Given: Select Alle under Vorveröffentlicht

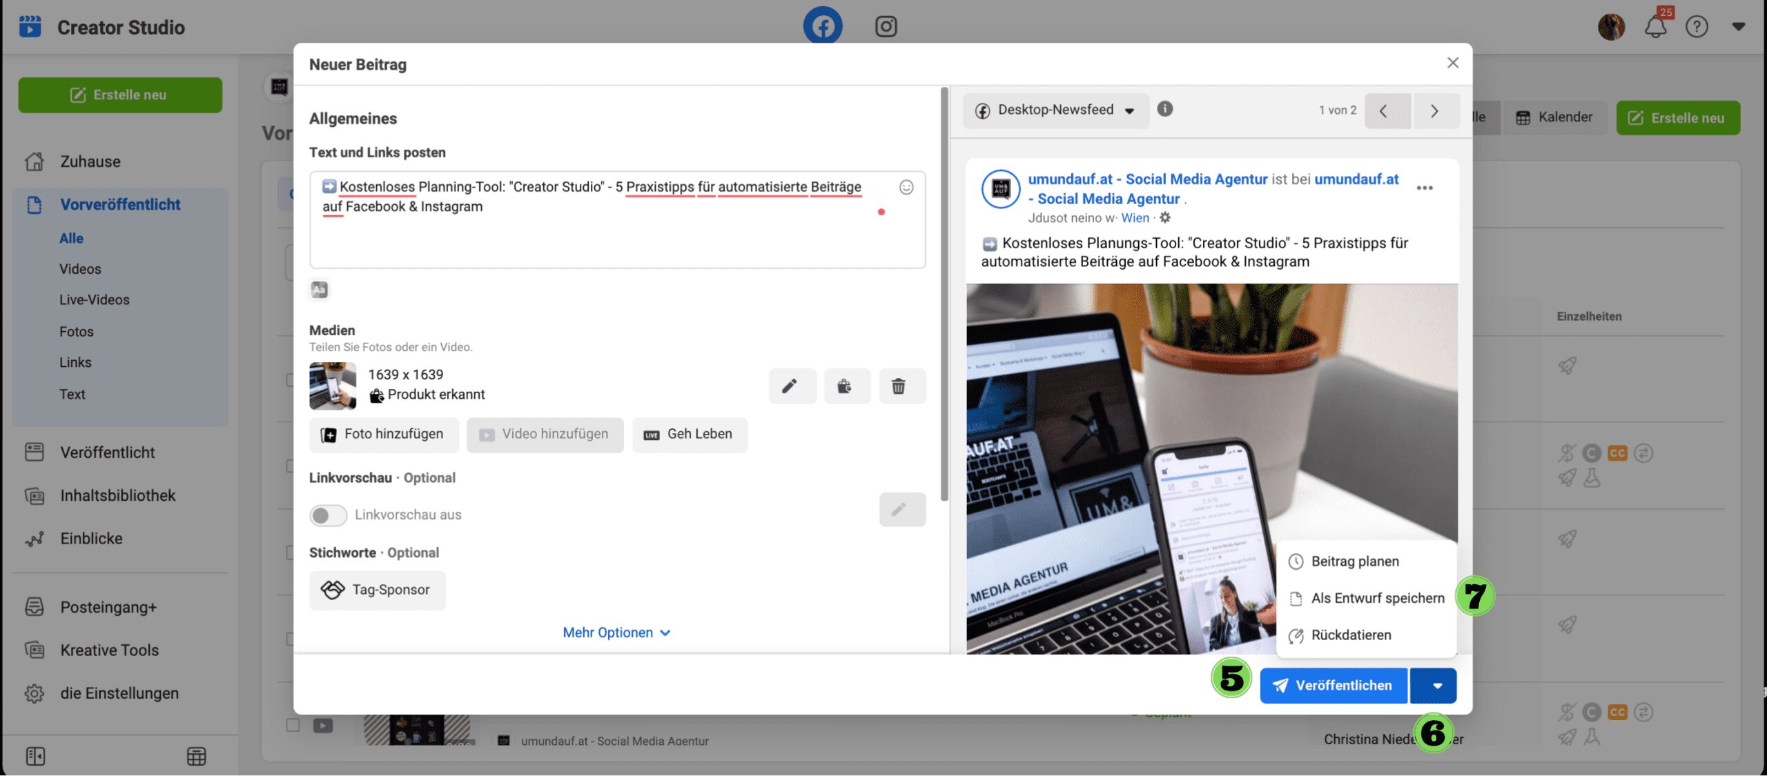Looking at the screenshot, I should click(71, 239).
